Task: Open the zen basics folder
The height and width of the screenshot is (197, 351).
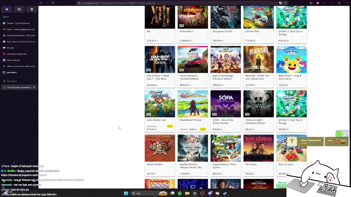Action: pos(19,73)
